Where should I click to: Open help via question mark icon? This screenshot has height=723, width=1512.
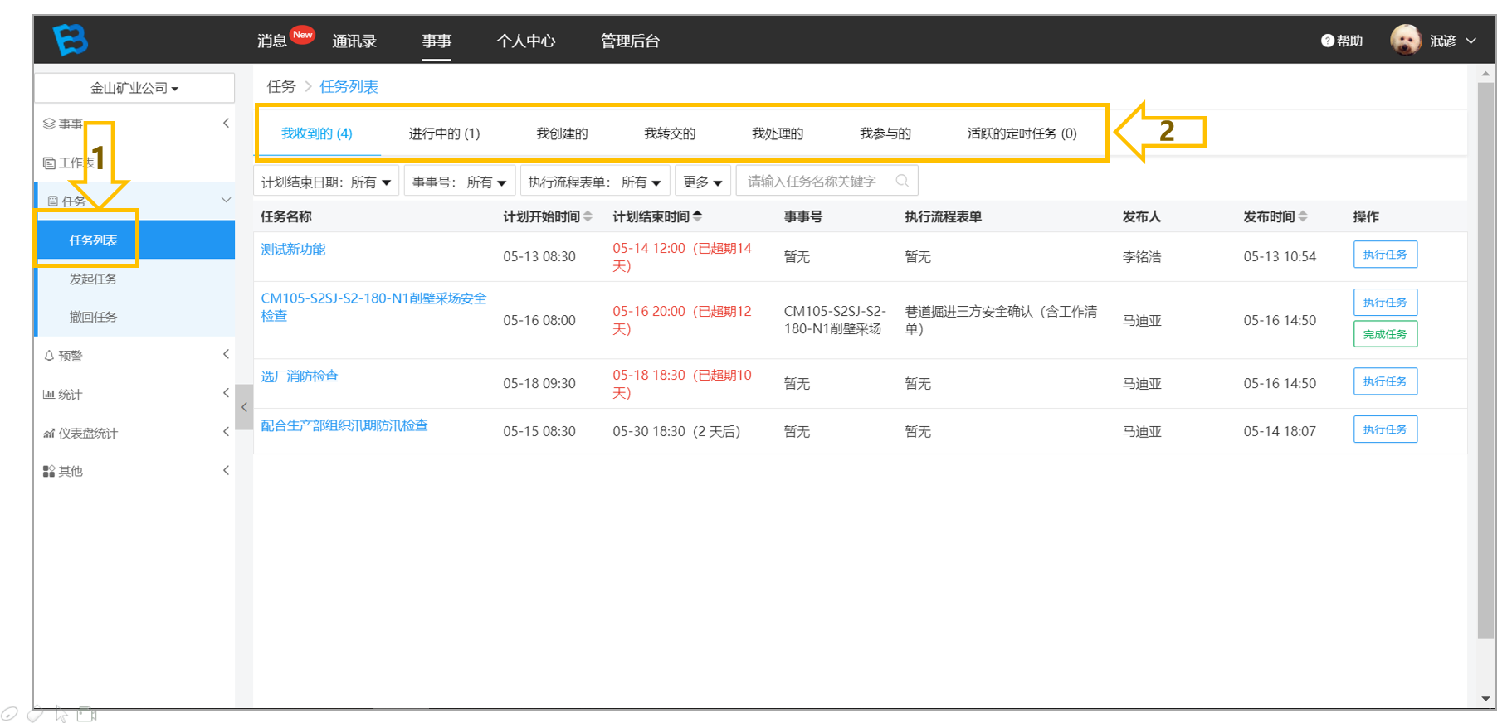(1327, 41)
